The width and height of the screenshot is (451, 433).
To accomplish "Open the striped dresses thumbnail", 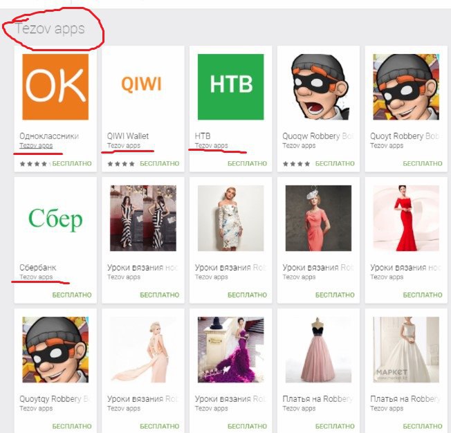I will point(143,218).
